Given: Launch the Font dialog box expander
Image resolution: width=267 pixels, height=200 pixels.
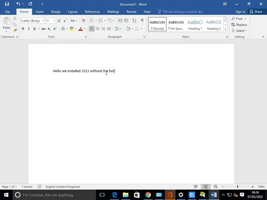Looking at the screenshot, I should coord(86,37).
